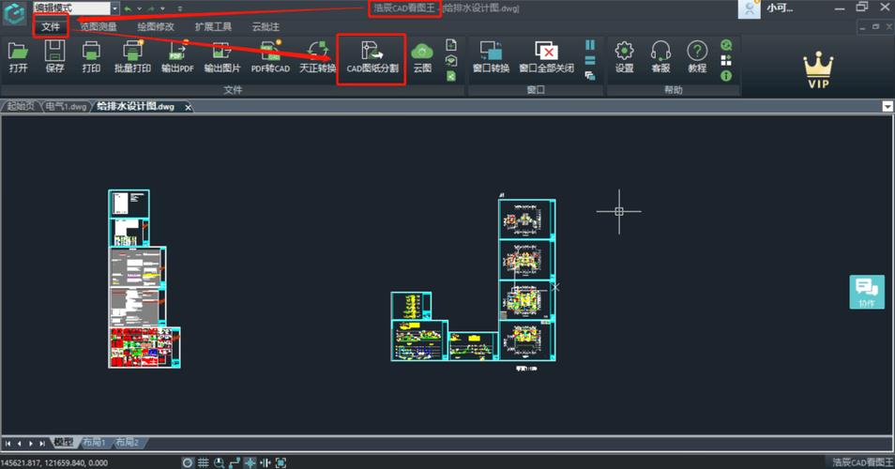Click the 窗口全部关闭 close all windows icon
The image size is (895, 469).
tap(546, 55)
